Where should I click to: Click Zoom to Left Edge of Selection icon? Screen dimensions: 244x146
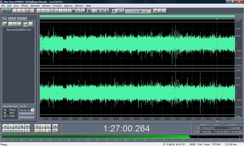tap(43, 131)
